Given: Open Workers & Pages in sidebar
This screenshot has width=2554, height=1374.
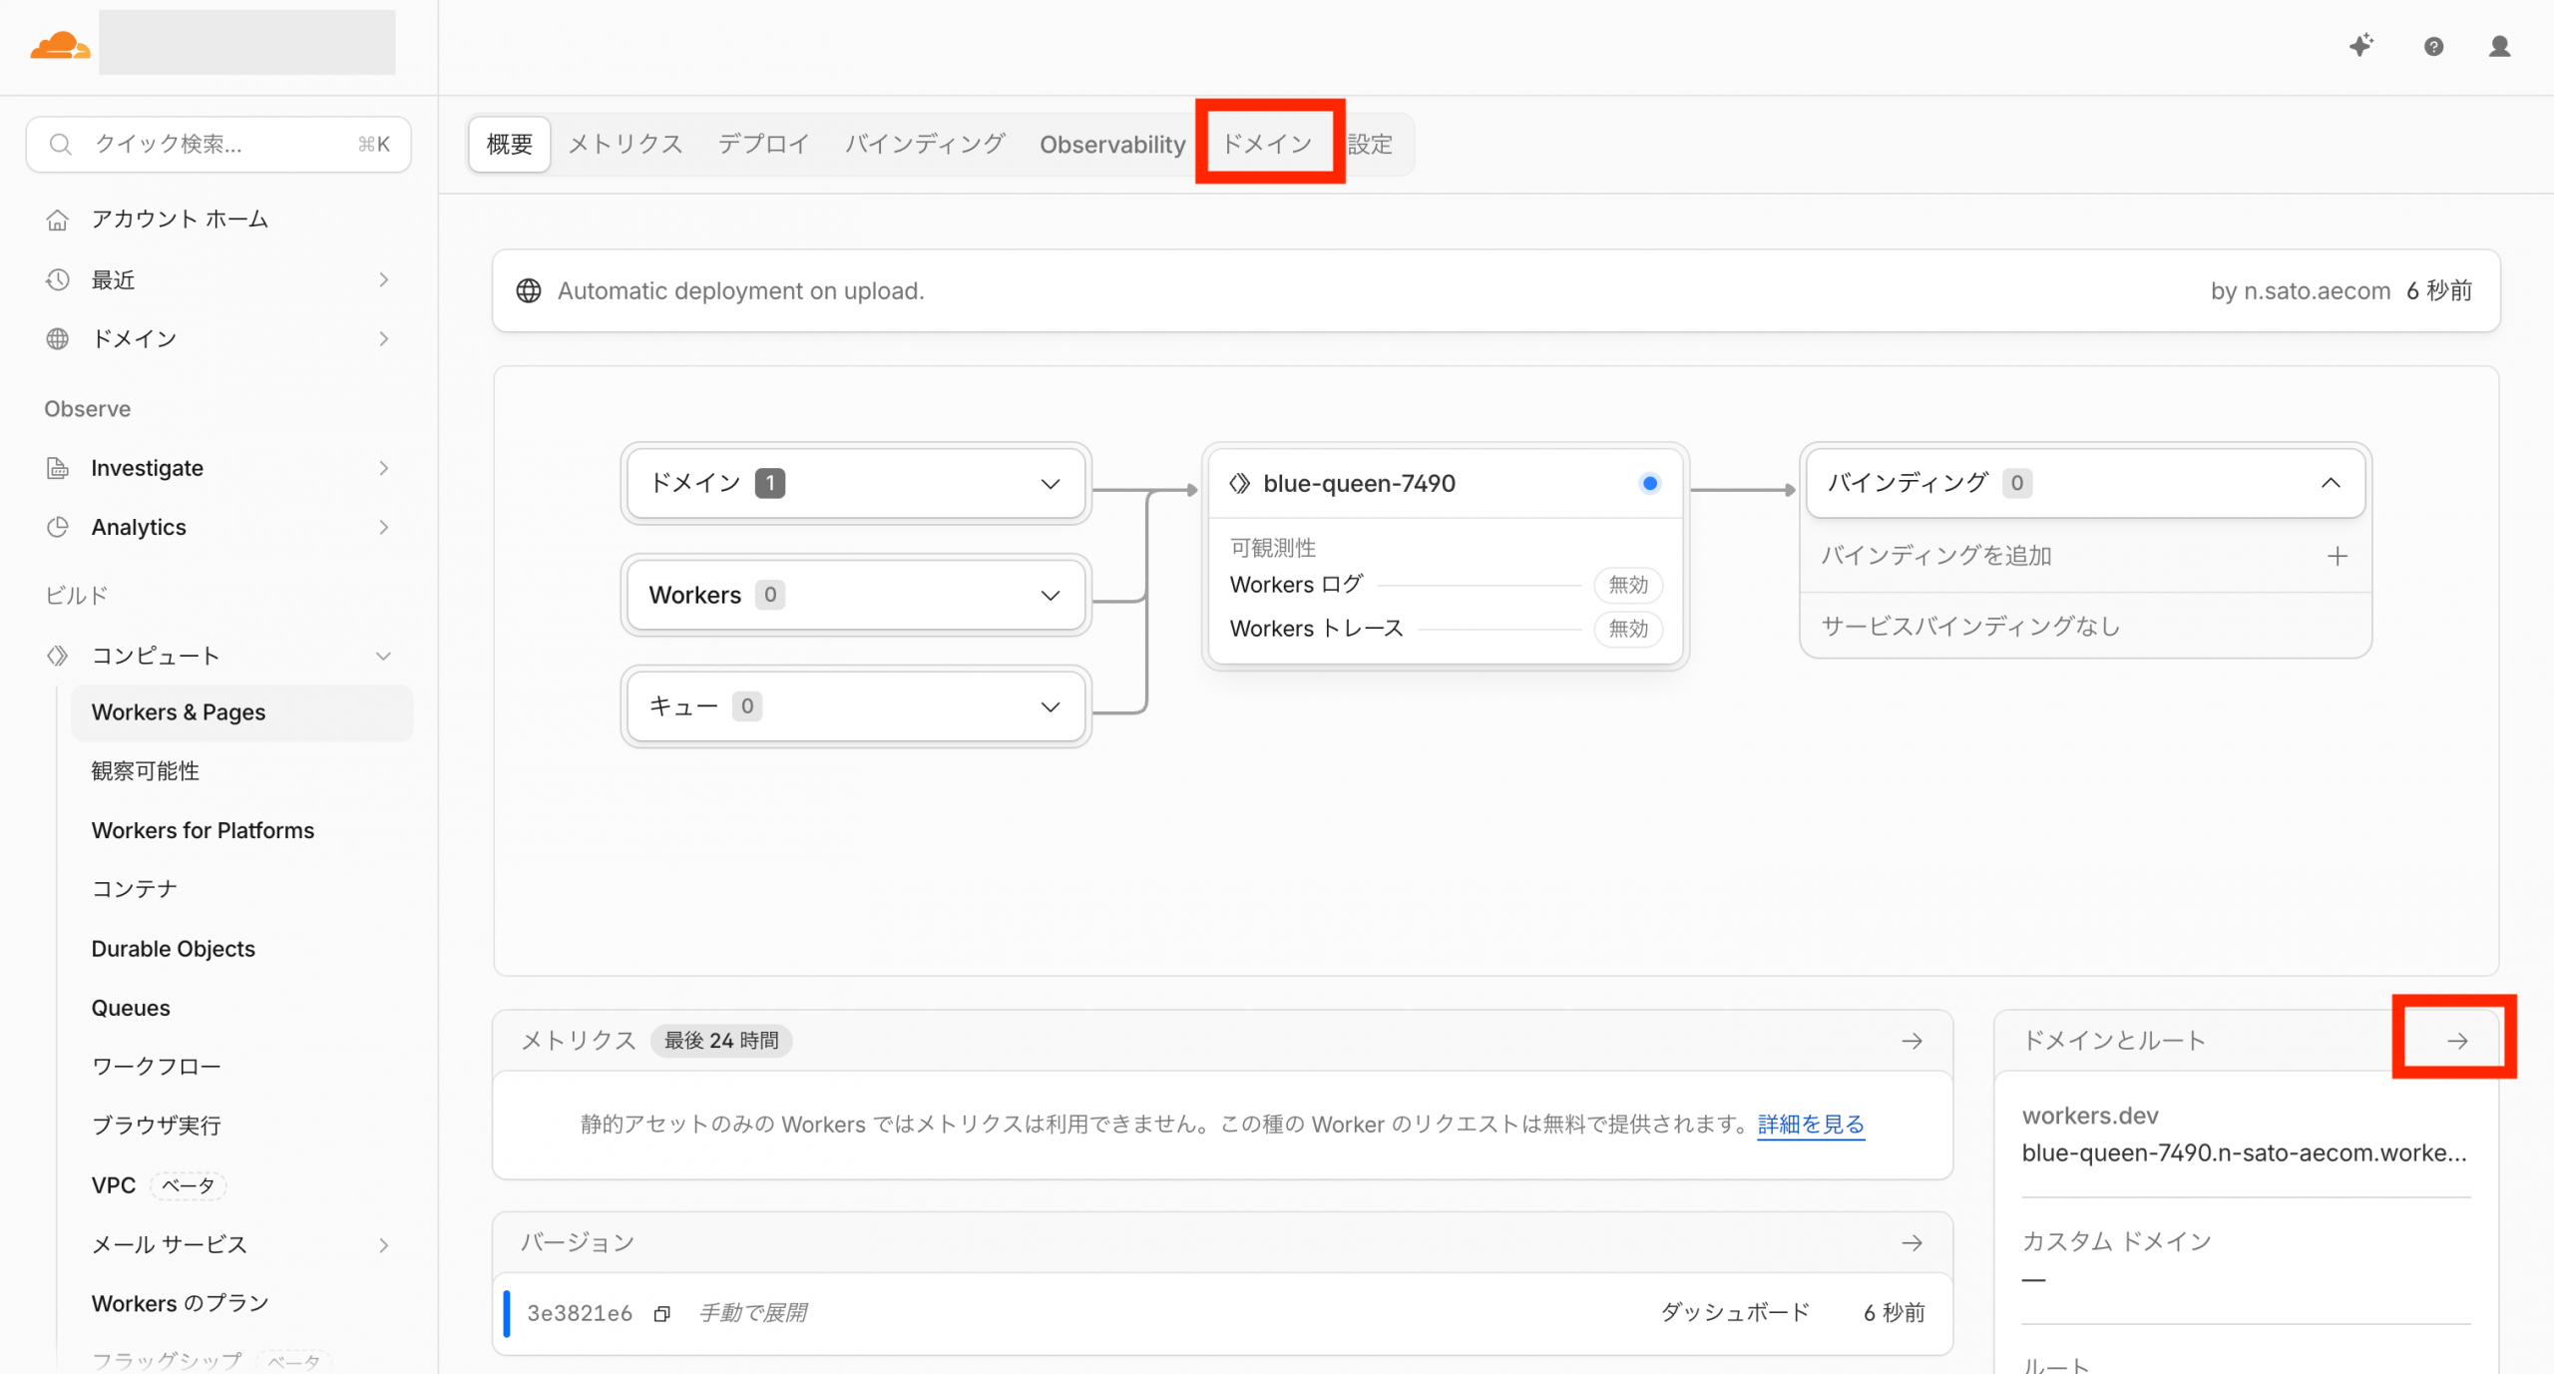Looking at the screenshot, I should 241,712.
